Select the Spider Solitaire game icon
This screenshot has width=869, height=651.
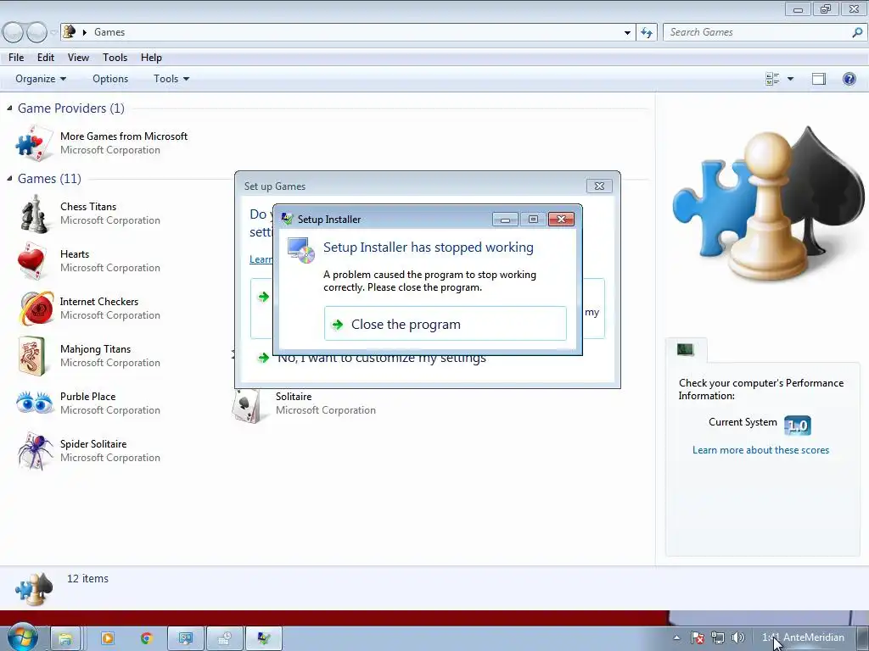[x=35, y=451]
